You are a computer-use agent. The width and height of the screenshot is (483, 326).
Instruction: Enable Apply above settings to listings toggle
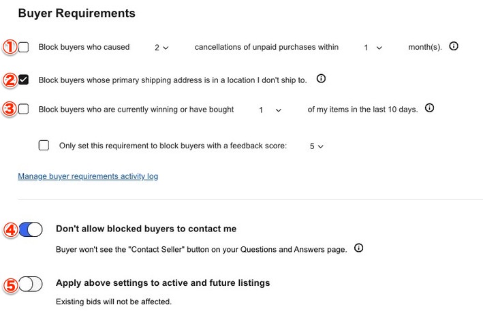coord(31,284)
